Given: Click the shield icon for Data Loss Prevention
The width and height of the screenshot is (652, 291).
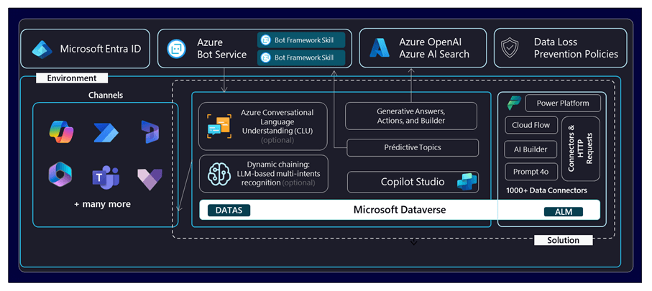Looking at the screenshot, I should coord(510,48).
